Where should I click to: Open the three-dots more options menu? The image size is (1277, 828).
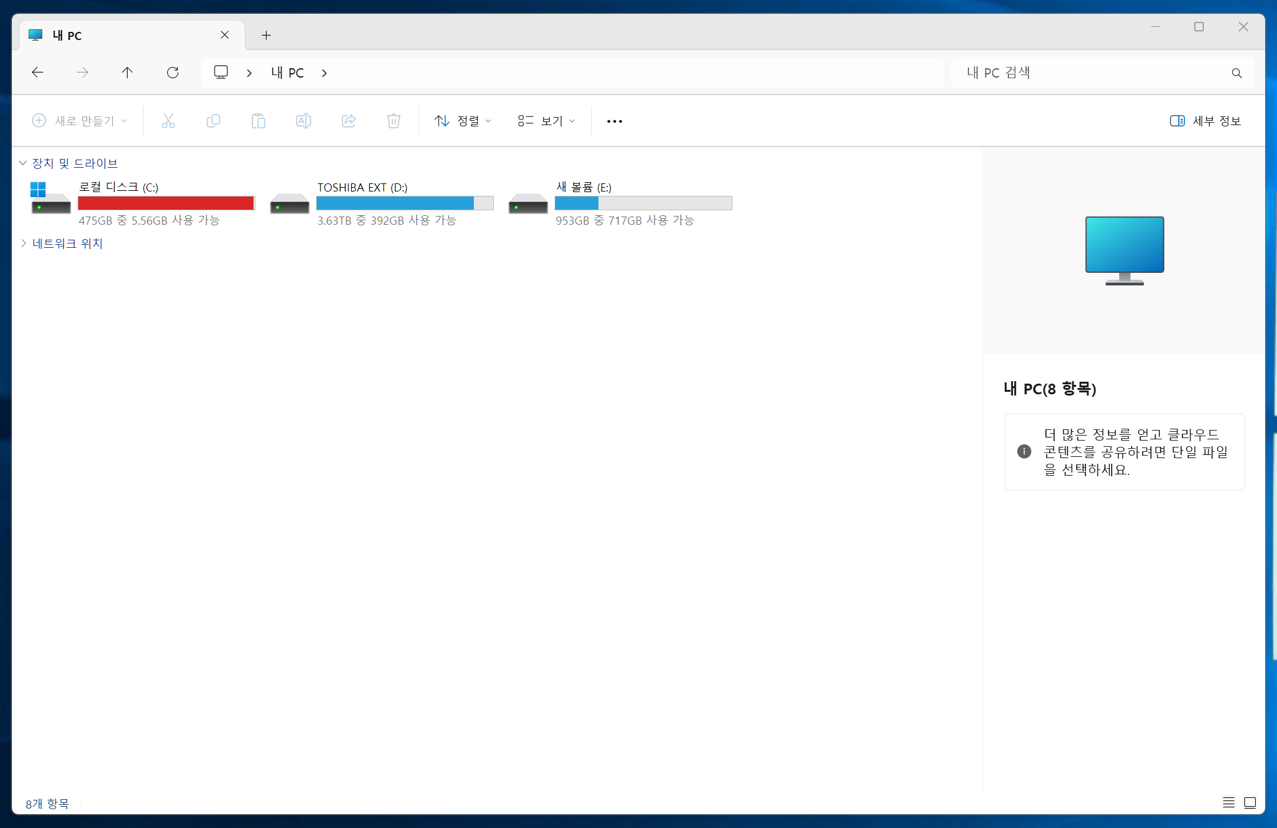pyautogui.click(x=614, y=121)
